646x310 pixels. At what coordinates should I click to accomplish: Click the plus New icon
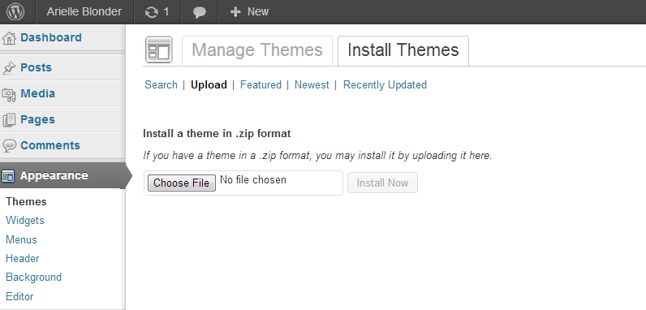pos(235,12)
